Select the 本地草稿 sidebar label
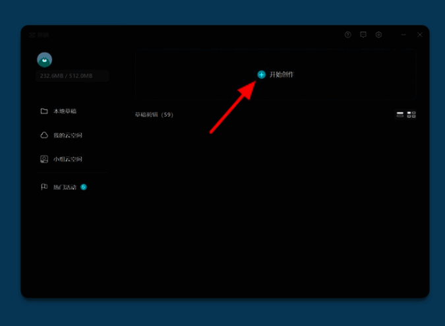Image resolution: width=445 pixels, height=326 pixels. (65, 111)
